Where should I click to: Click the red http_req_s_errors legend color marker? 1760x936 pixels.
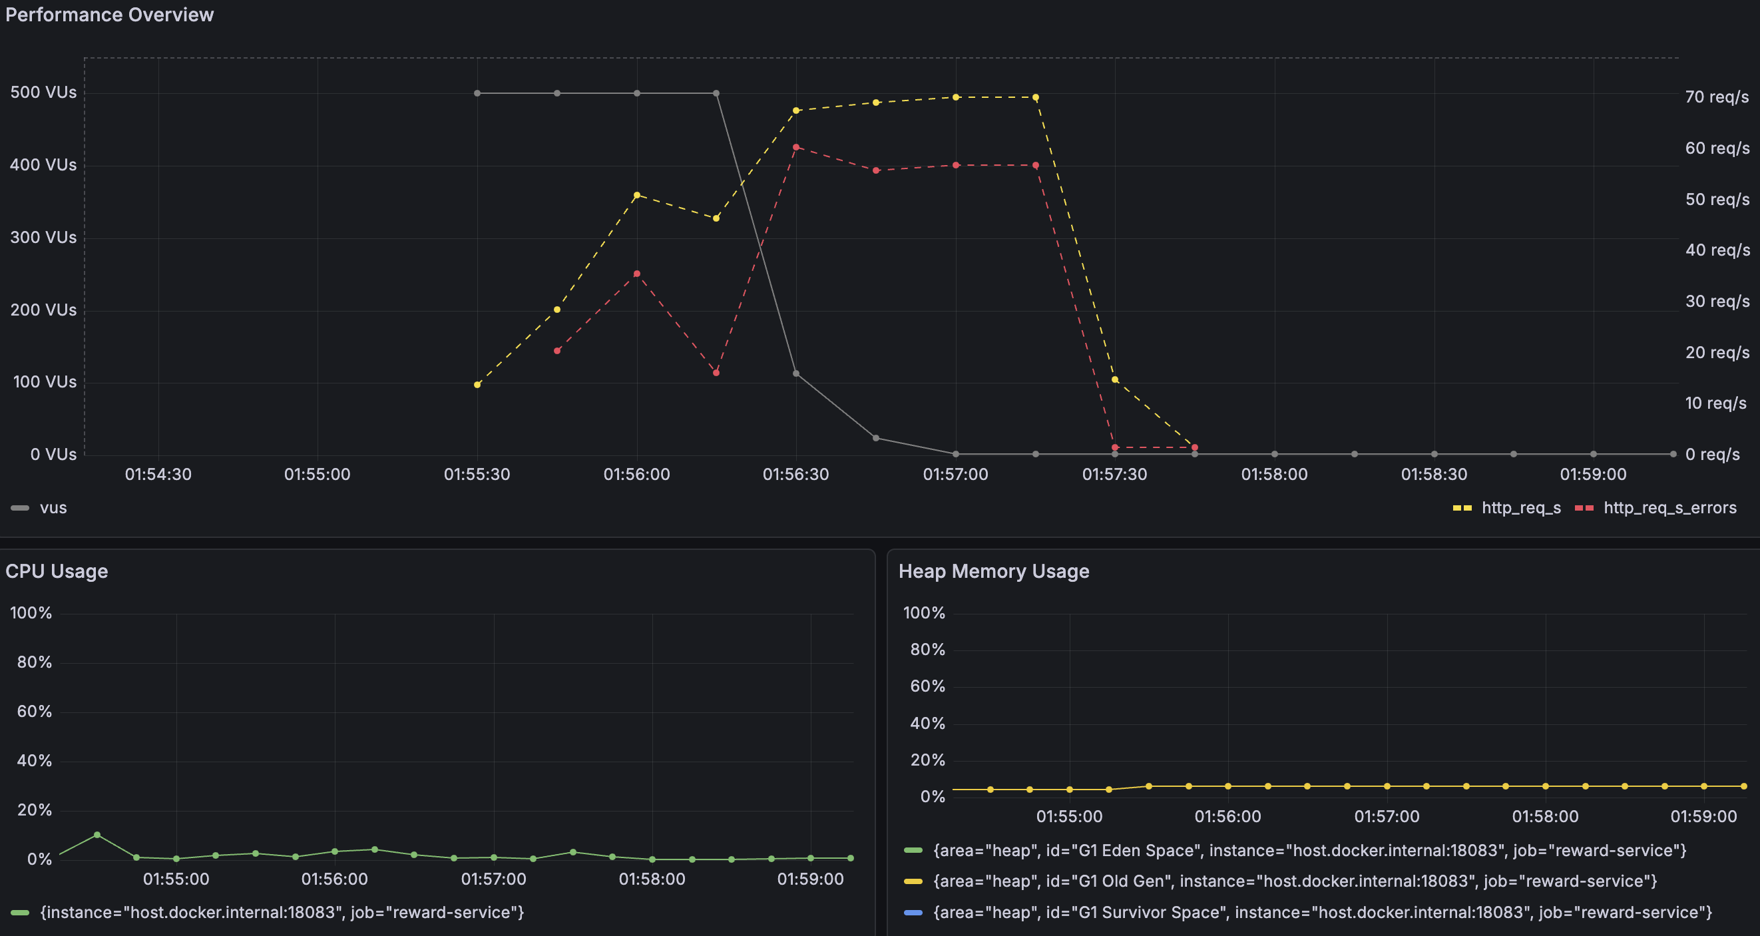pyautogui.click(x=1584, y=508)
